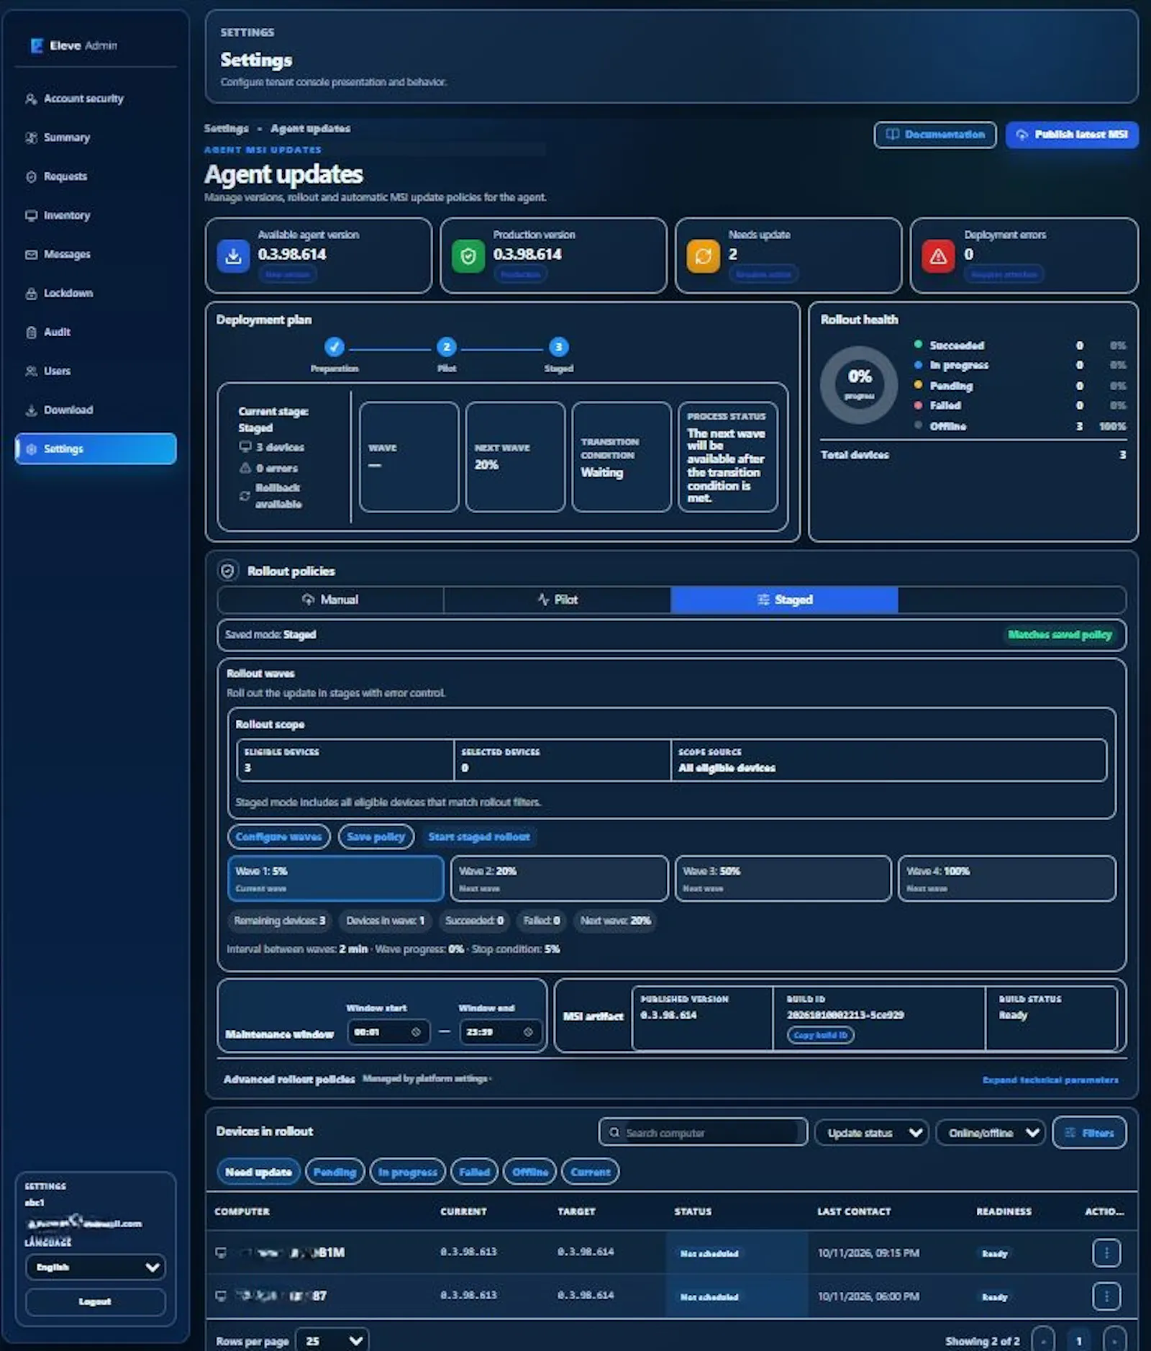Open the Rows per page dropdown
Image resolution: width=1151 pixels, height=1351 pixels.
tap(332, 1342)
